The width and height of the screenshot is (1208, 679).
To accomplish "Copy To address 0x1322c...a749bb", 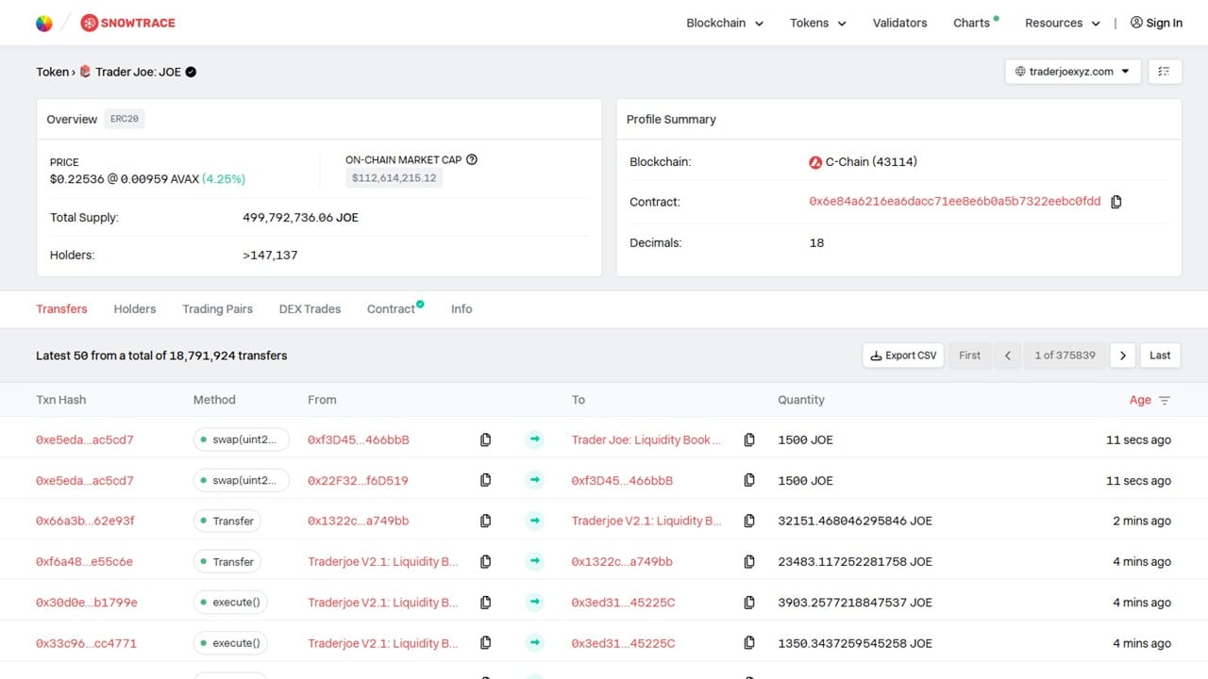I will coord(749,561).
